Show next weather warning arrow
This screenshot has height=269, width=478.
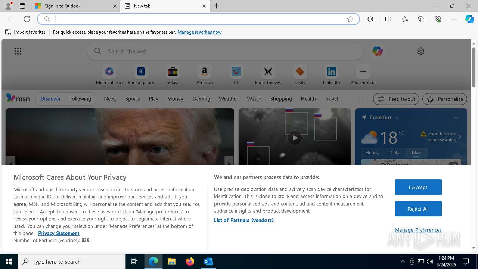click(x=460, y=137)
